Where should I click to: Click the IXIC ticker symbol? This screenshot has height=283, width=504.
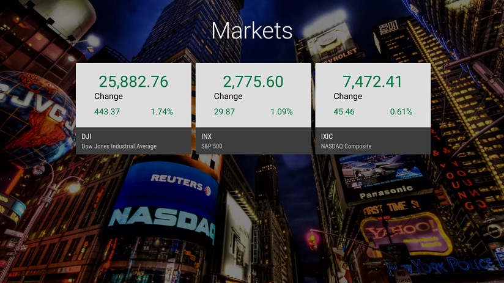[327, 136]
